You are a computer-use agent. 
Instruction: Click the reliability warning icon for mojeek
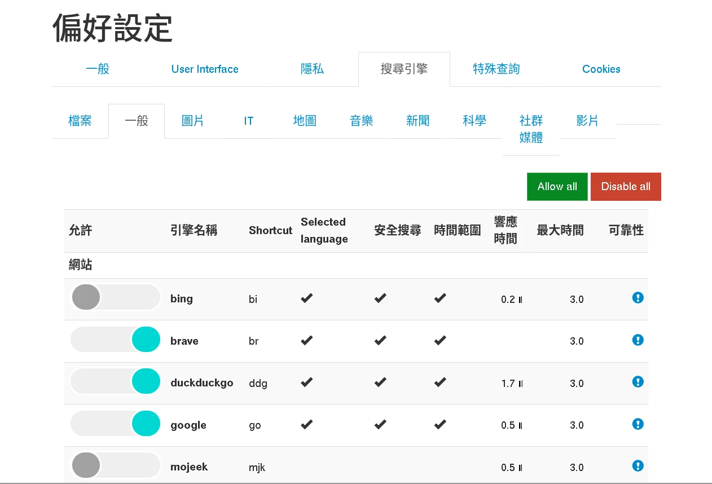tap(638, 466)
